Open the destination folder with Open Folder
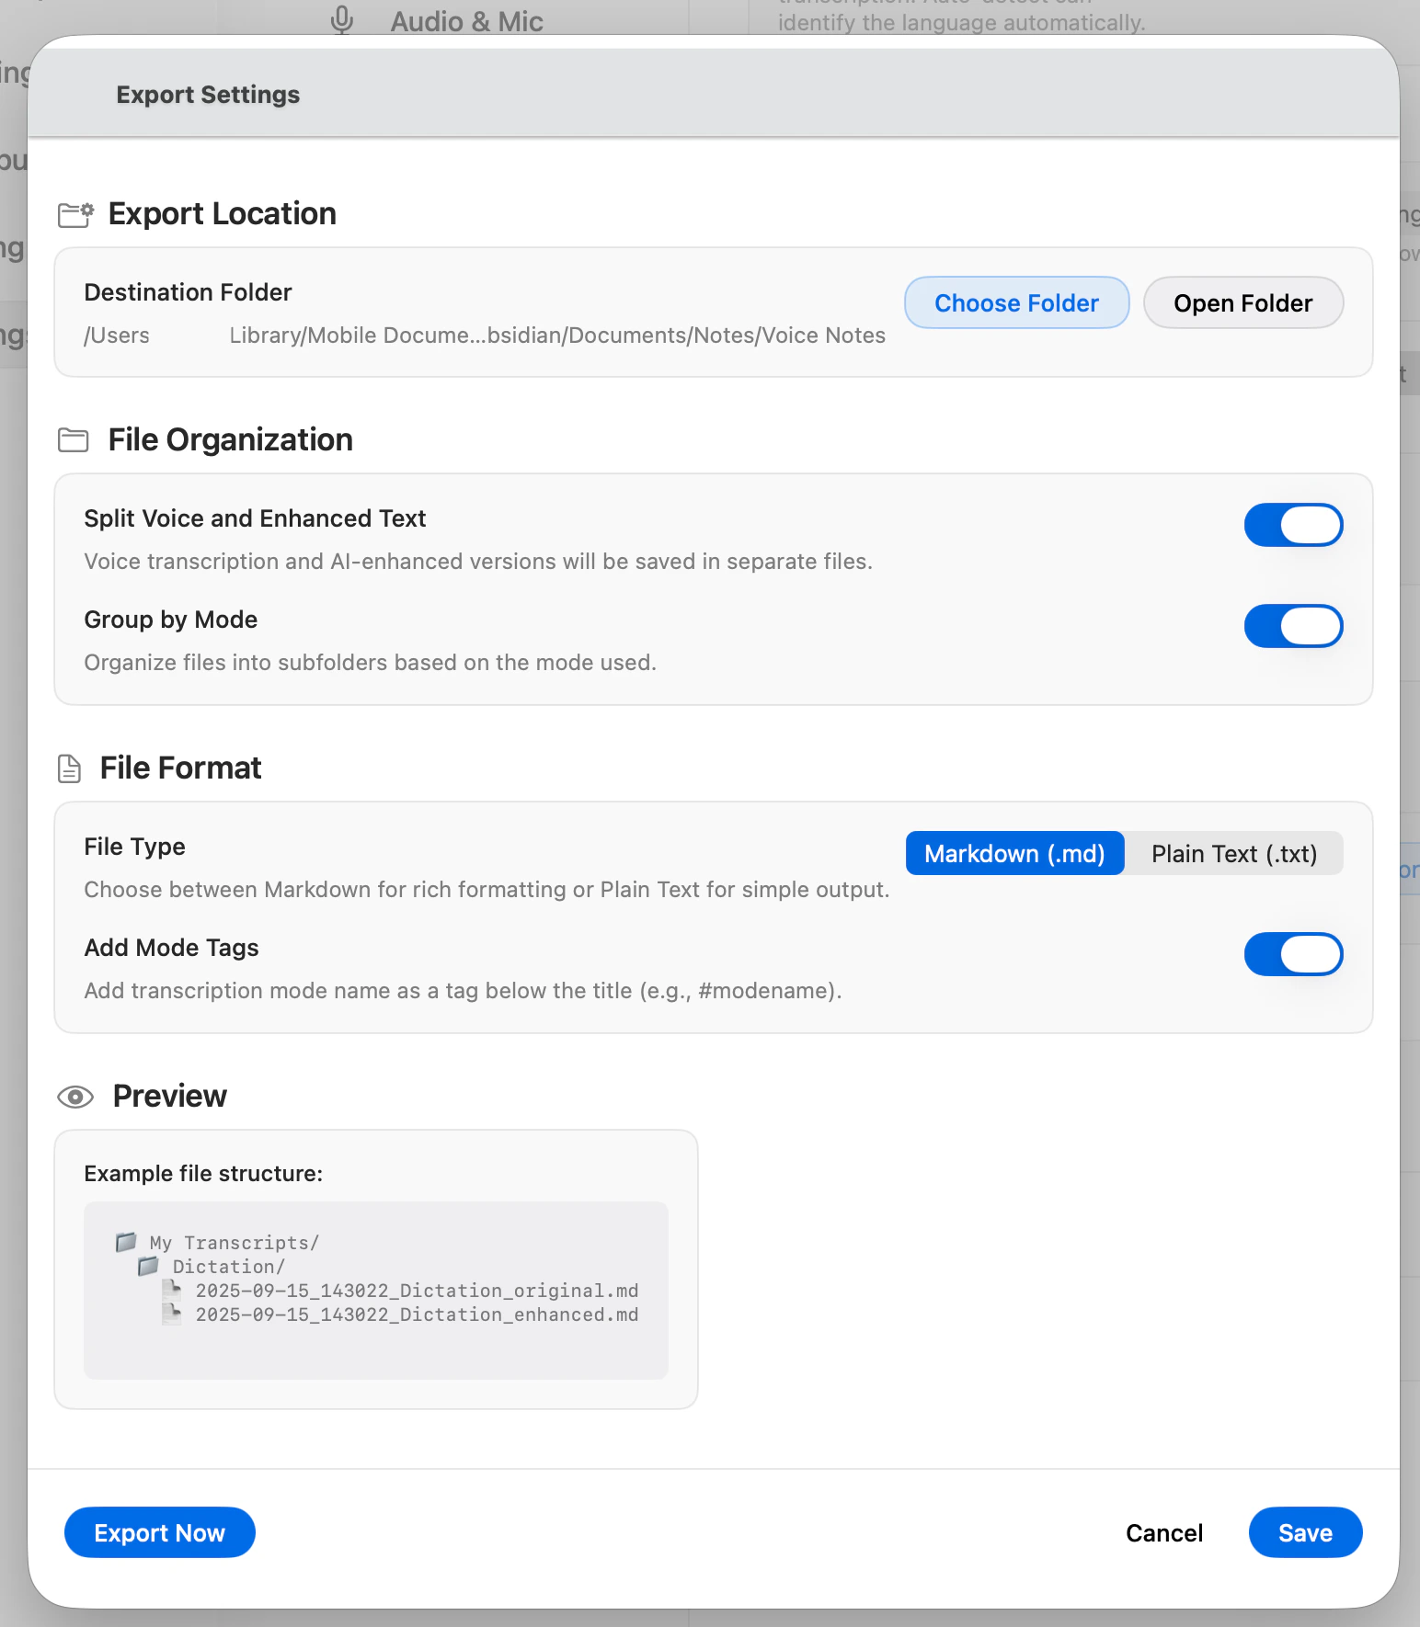 (x=1242, y=302)
